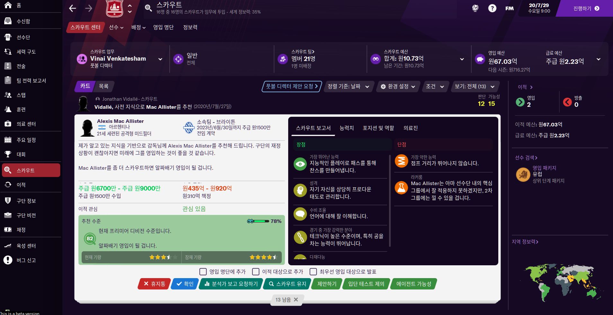The width and height of the screenshot is (613, 315).
Task: Click 분석가 보고 요청하기 button
Action: pyautogui.click(x=231, y=284)
